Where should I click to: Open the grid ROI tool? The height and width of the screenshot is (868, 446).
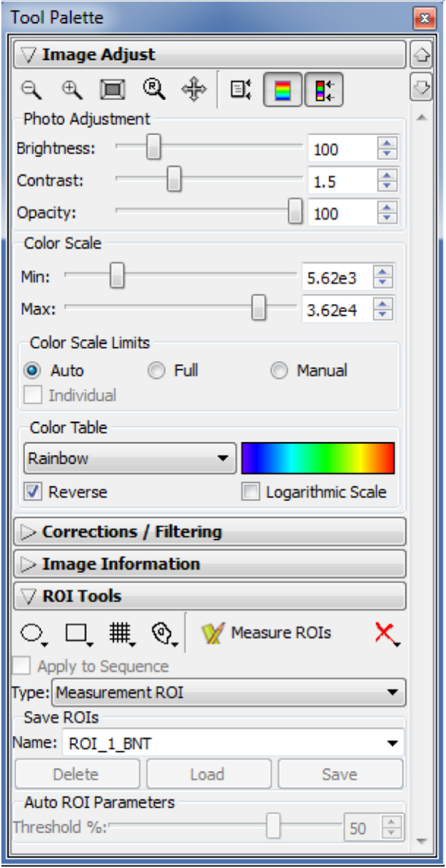121,632
